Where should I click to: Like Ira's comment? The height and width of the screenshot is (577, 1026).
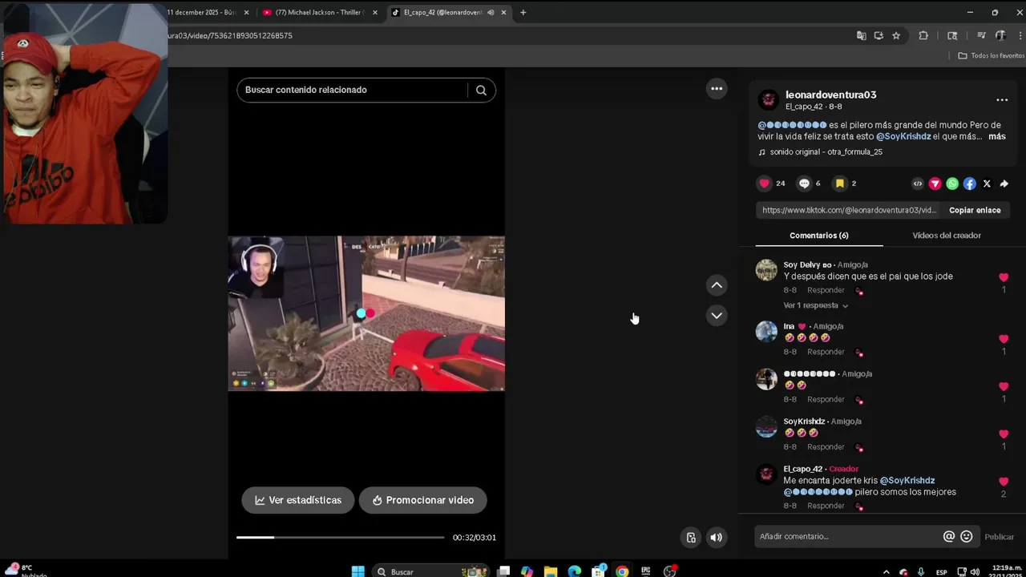(x=1004, y=339)
